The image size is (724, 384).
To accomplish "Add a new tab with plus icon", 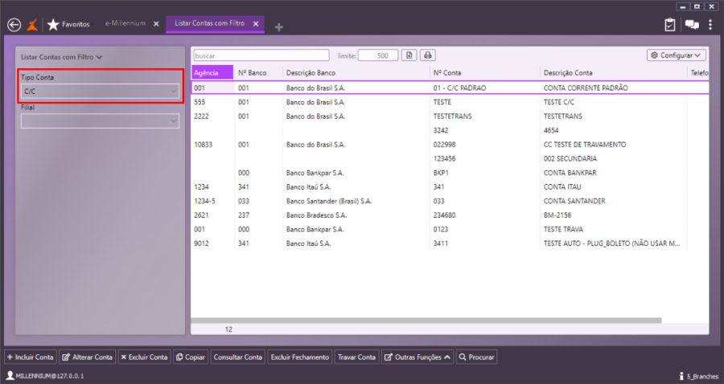I will coord(279,27).
